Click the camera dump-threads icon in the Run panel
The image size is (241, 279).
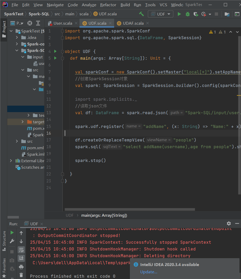12,261
